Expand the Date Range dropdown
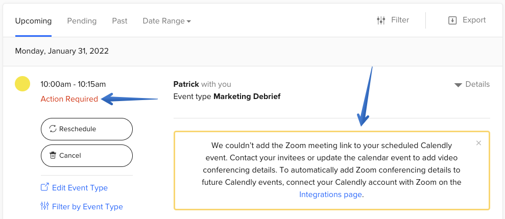 pyautogui.click(x=167, y=21)
